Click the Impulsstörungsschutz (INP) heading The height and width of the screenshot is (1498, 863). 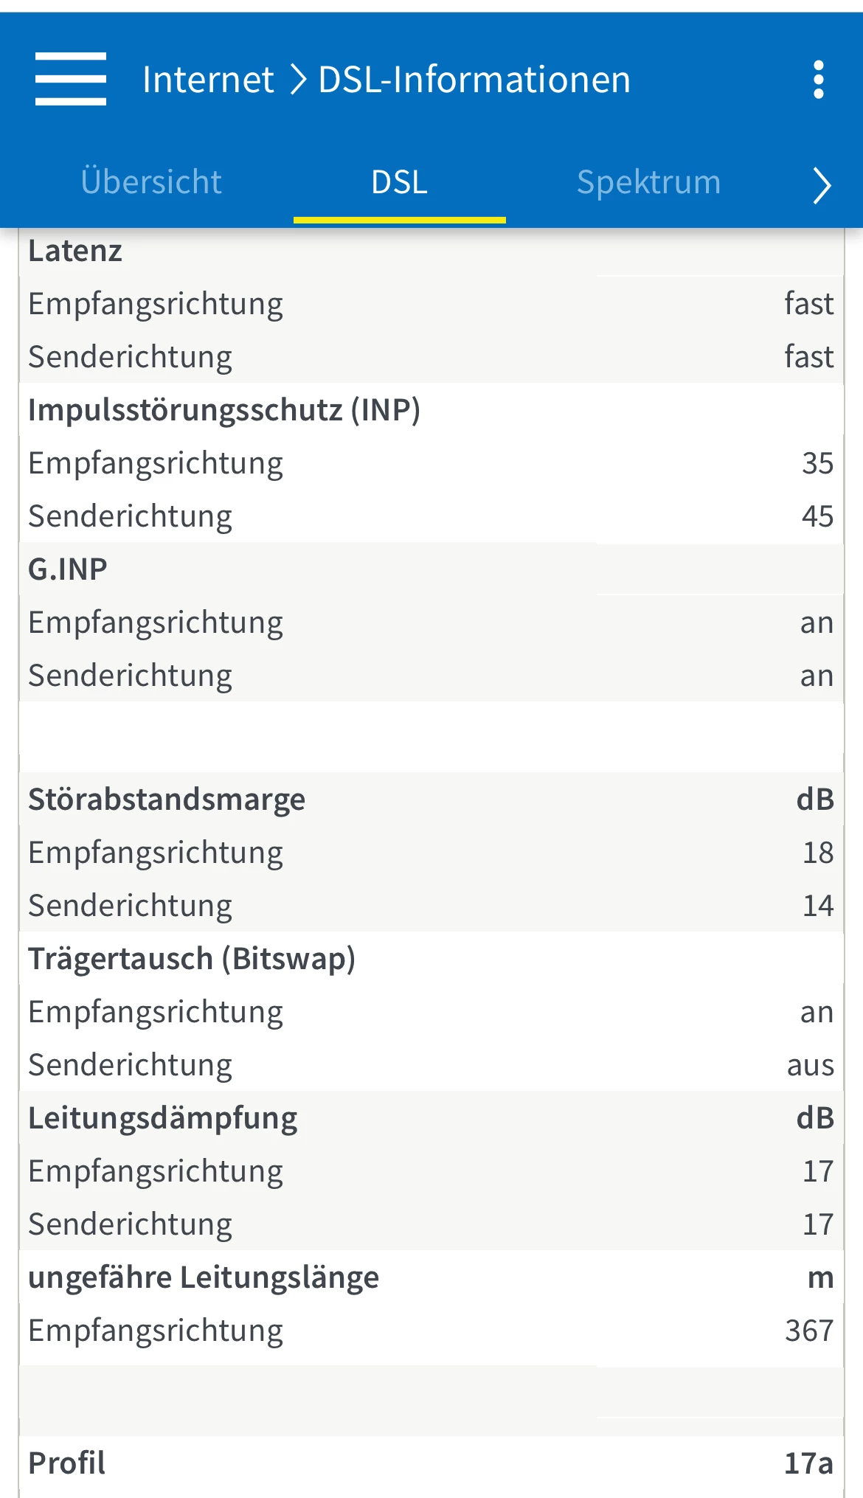point(224,410)
